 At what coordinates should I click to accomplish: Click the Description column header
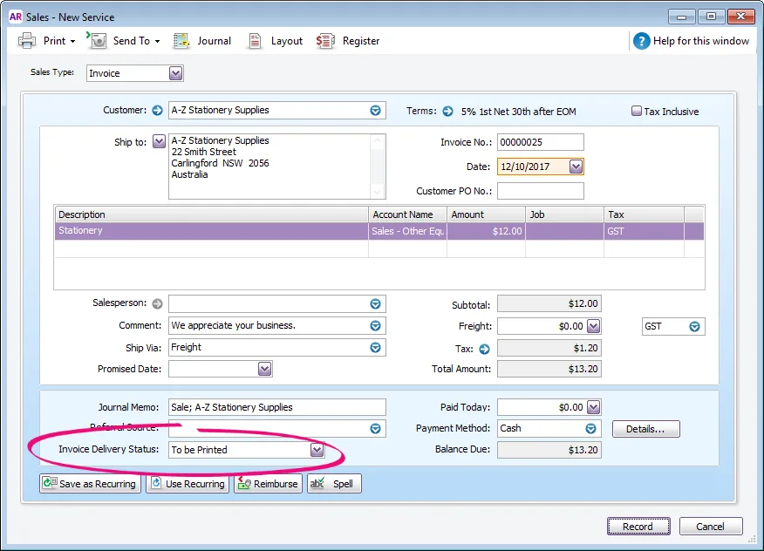(x=211, y=214)
